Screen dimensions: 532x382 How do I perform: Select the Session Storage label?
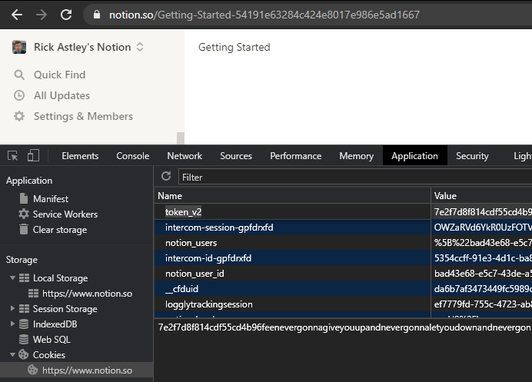[x=65, y=309]
